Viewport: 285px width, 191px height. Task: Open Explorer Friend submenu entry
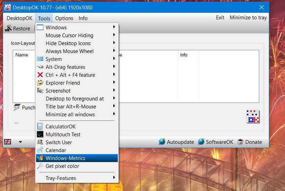[x=77, y=83]
